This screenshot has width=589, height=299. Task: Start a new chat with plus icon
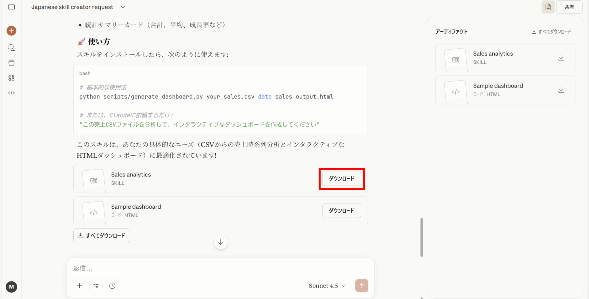click(x=12, y=31)
